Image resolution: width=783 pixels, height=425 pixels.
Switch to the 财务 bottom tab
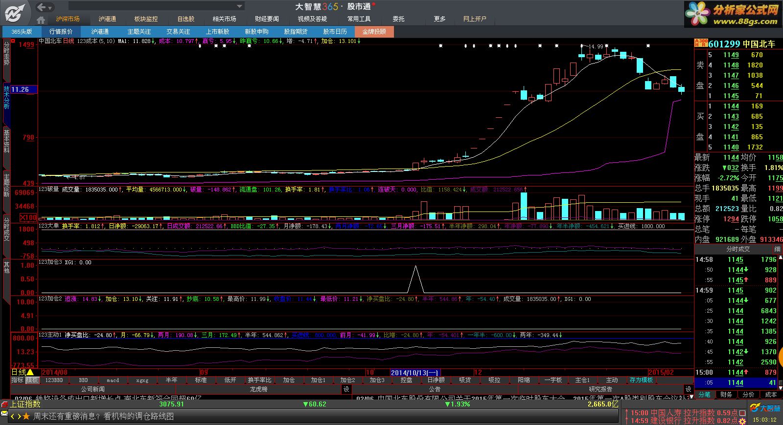pos(727,394)
